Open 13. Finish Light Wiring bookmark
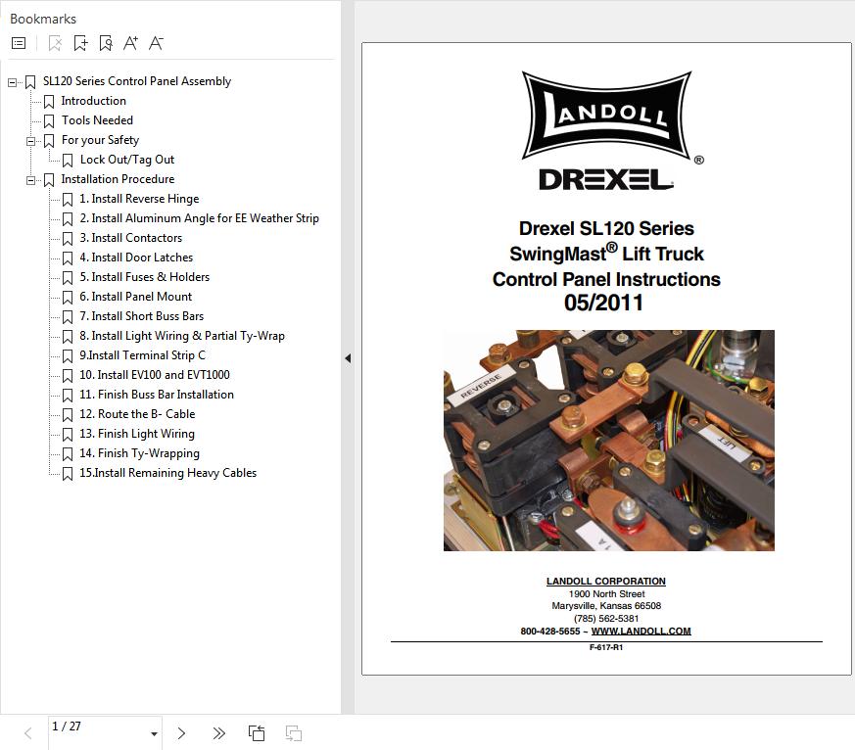 coord(137,435)
